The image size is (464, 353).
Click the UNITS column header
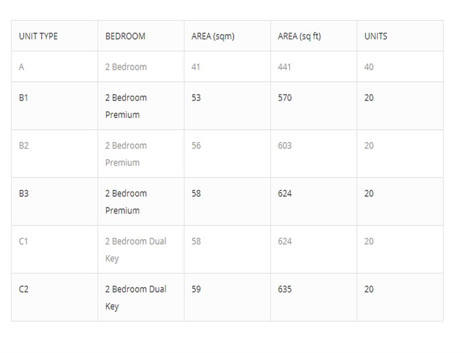[375, 36]
